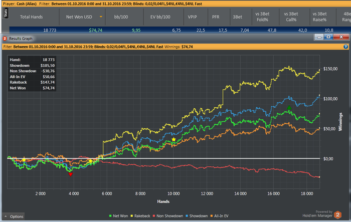Click the vs 3Bet Raise% column header
Viewport: 351px width, 222px height.
320,17
